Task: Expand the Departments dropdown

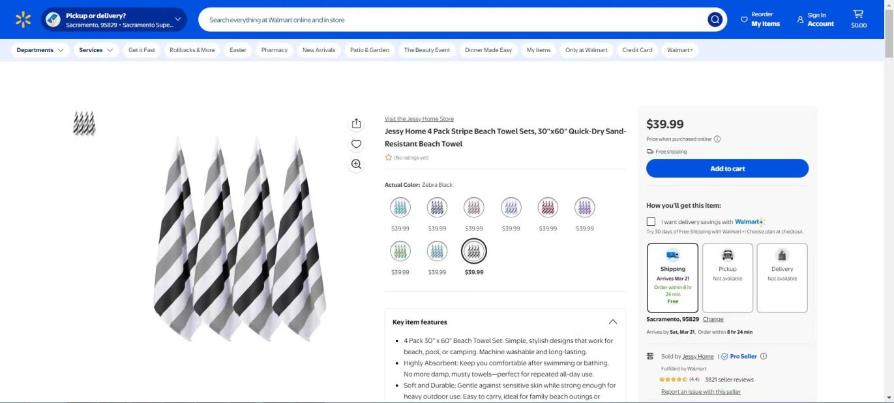Action: point(40,50)
